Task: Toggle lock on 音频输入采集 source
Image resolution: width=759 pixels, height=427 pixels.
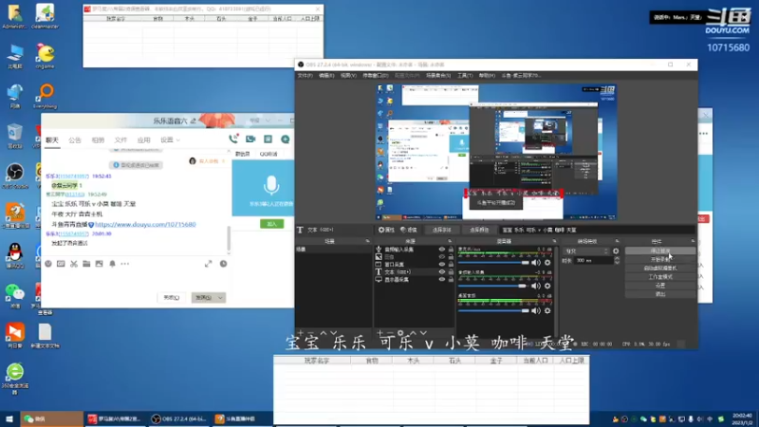Action: click(451, 250)
